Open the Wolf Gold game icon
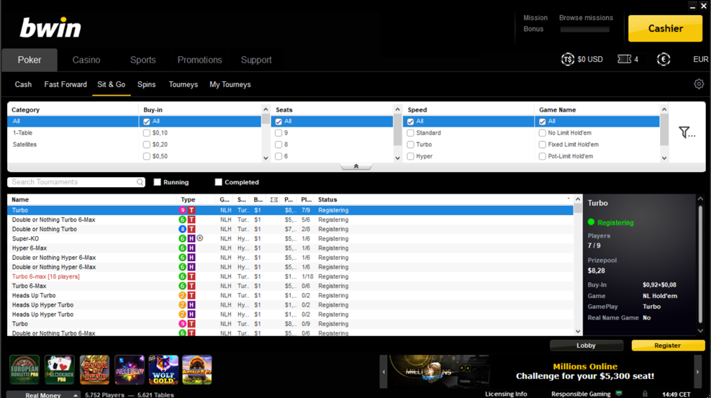 point(163,369)
